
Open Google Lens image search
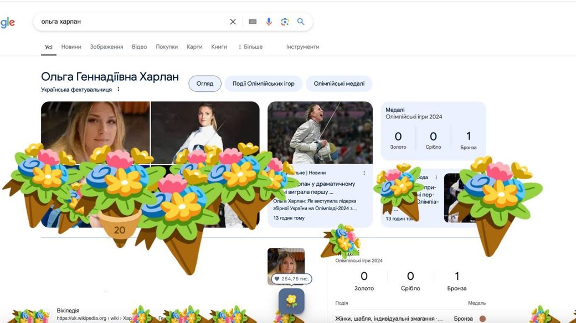tap(285, 22)
